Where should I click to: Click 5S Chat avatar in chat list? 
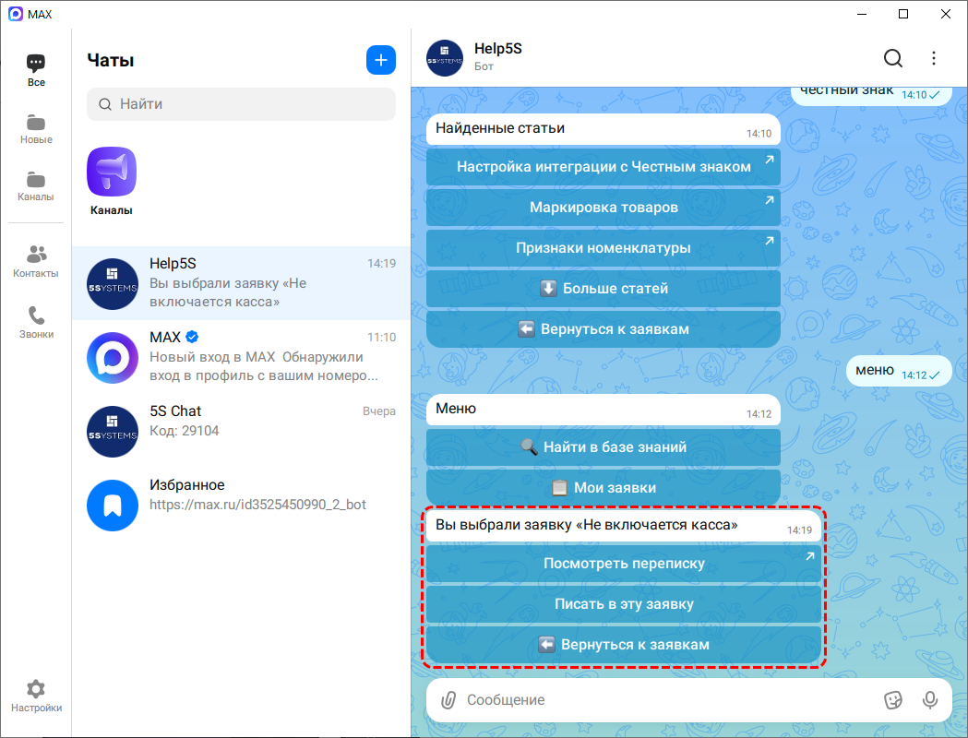[113, 432]
